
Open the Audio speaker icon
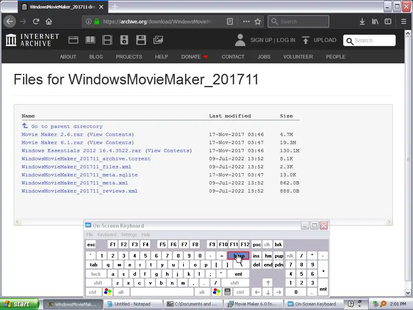[124, 40]
